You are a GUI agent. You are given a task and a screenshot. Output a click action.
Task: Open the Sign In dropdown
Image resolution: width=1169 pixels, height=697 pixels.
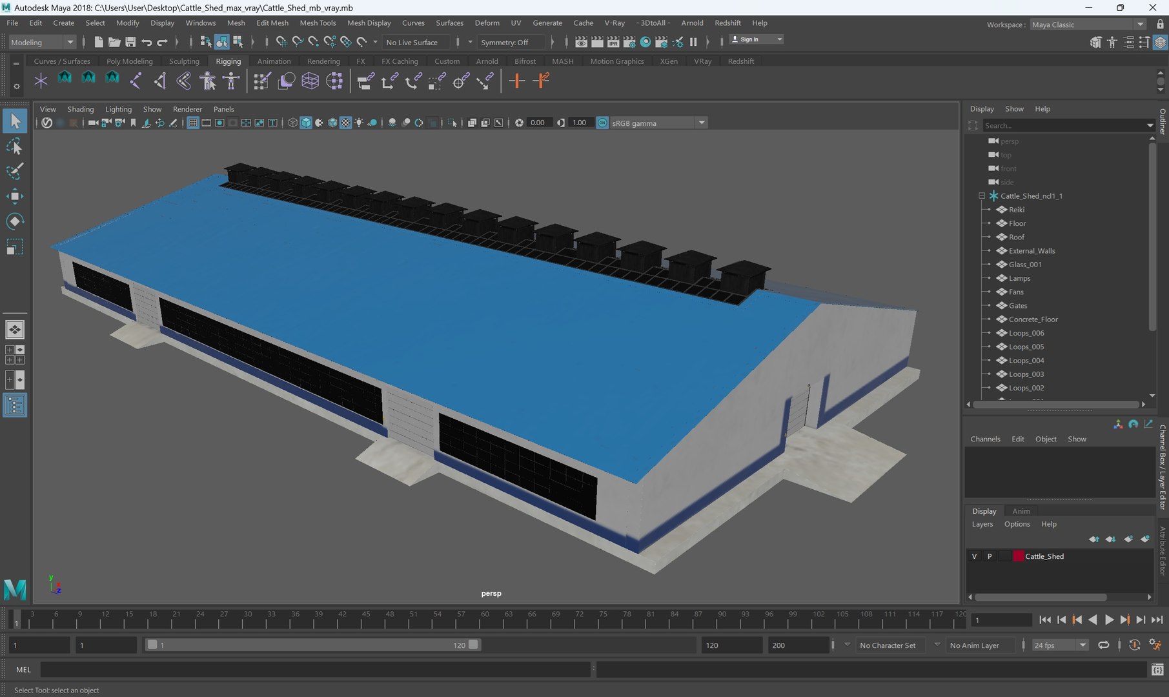[756, 39]
